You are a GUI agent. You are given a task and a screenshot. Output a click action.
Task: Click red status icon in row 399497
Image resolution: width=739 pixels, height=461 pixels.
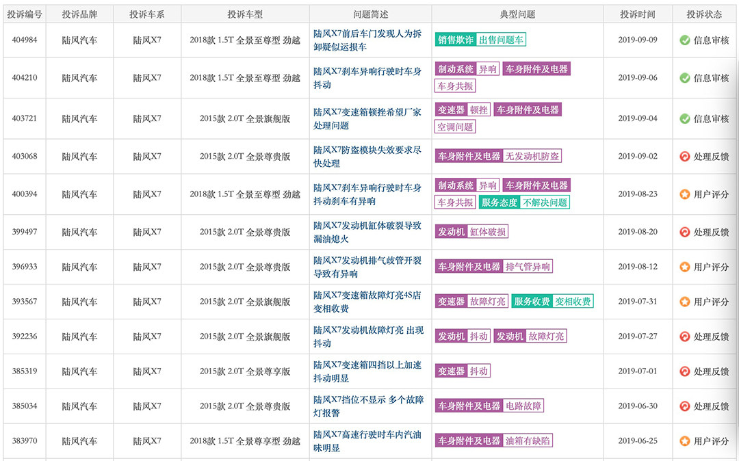coord(684,233)
